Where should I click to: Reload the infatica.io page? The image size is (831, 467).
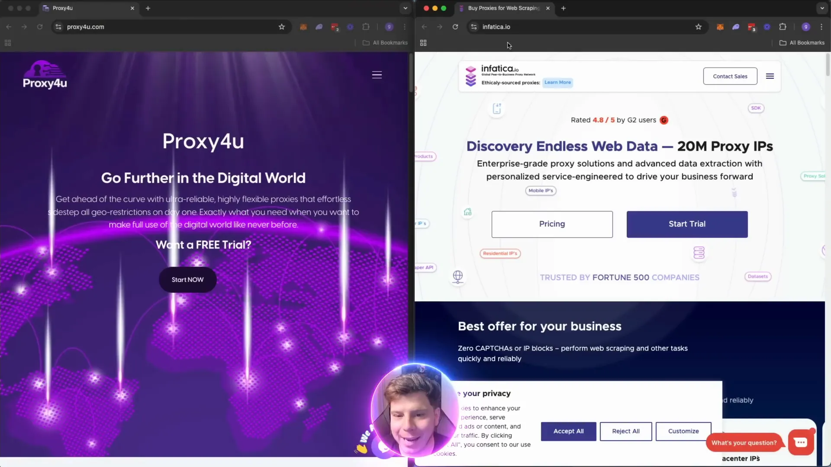pos(455,27)
